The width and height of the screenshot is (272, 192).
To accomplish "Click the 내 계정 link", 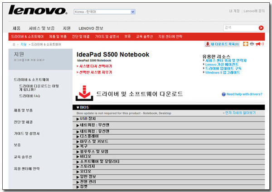I will [x=234, y=11].
